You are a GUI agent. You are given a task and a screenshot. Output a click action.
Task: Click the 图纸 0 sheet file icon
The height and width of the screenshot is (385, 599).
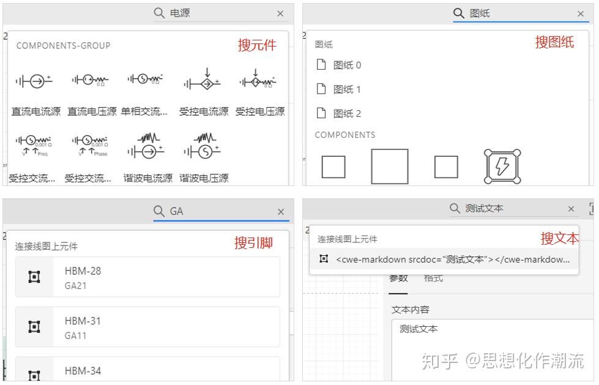click(x=322, y=65)
